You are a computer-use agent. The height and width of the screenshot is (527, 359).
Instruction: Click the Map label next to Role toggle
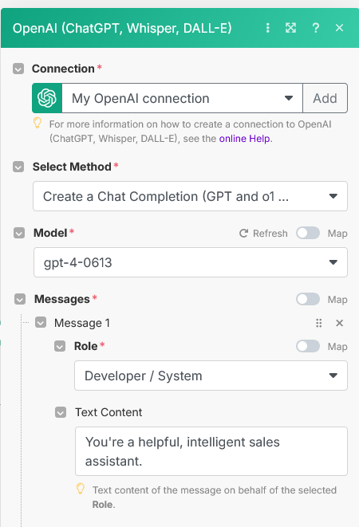pyautogui.click(x=337, y=347)
